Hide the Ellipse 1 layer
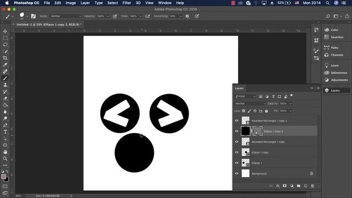The height and width of the screenshot is (198, 352). point(237,163)
